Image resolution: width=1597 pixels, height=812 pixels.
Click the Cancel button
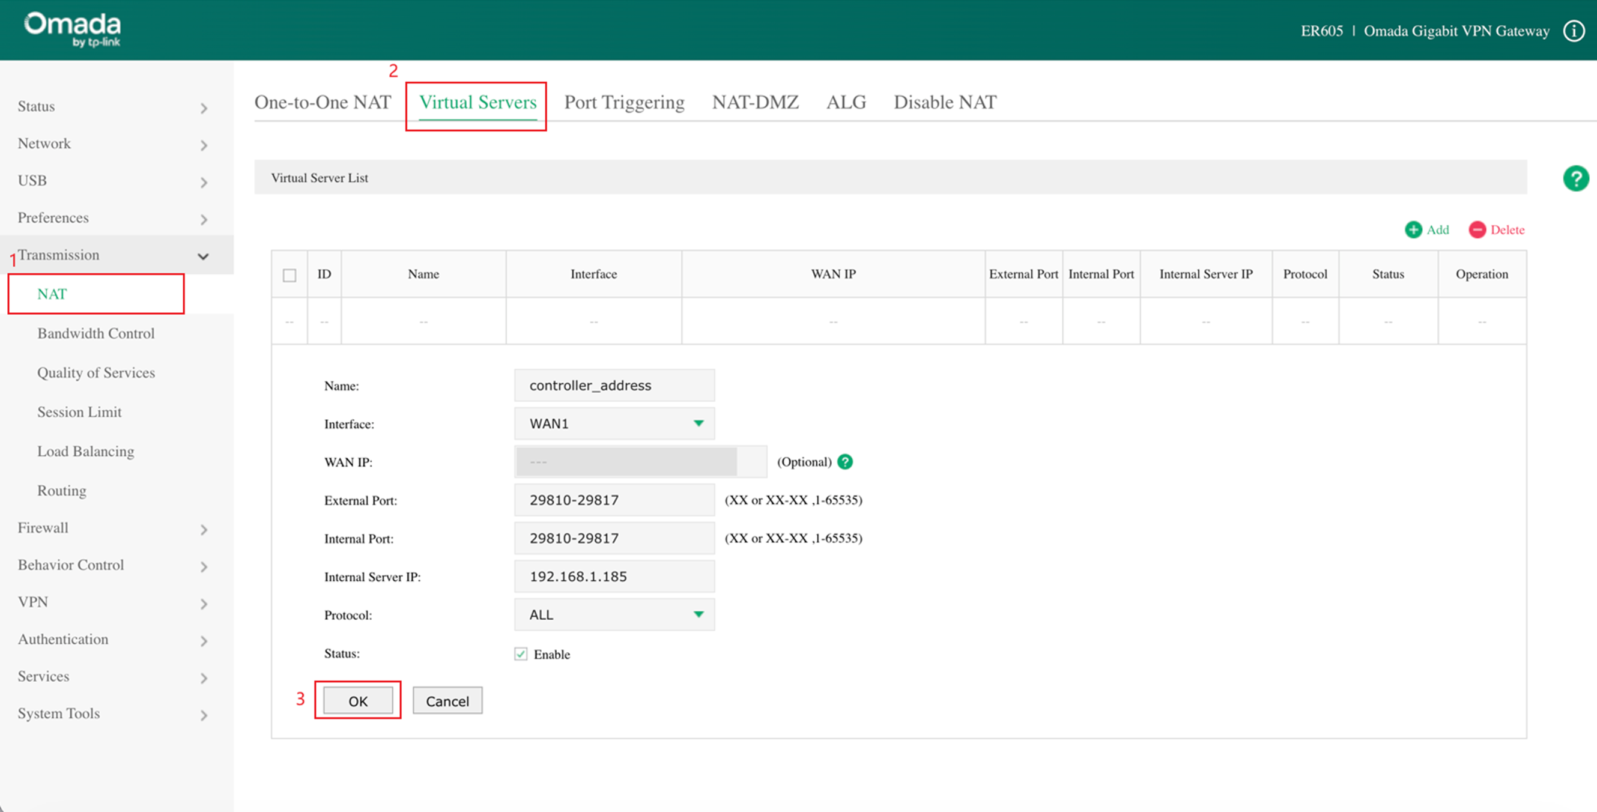pos(447,700)
